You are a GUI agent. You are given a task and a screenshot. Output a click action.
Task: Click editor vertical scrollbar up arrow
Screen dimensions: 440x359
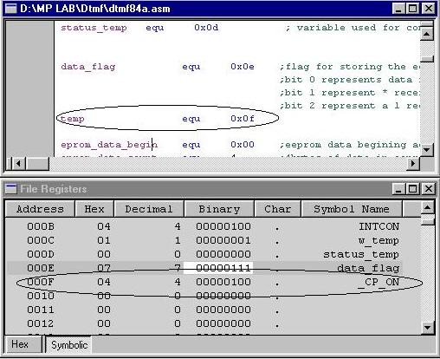tap(427, 35)
